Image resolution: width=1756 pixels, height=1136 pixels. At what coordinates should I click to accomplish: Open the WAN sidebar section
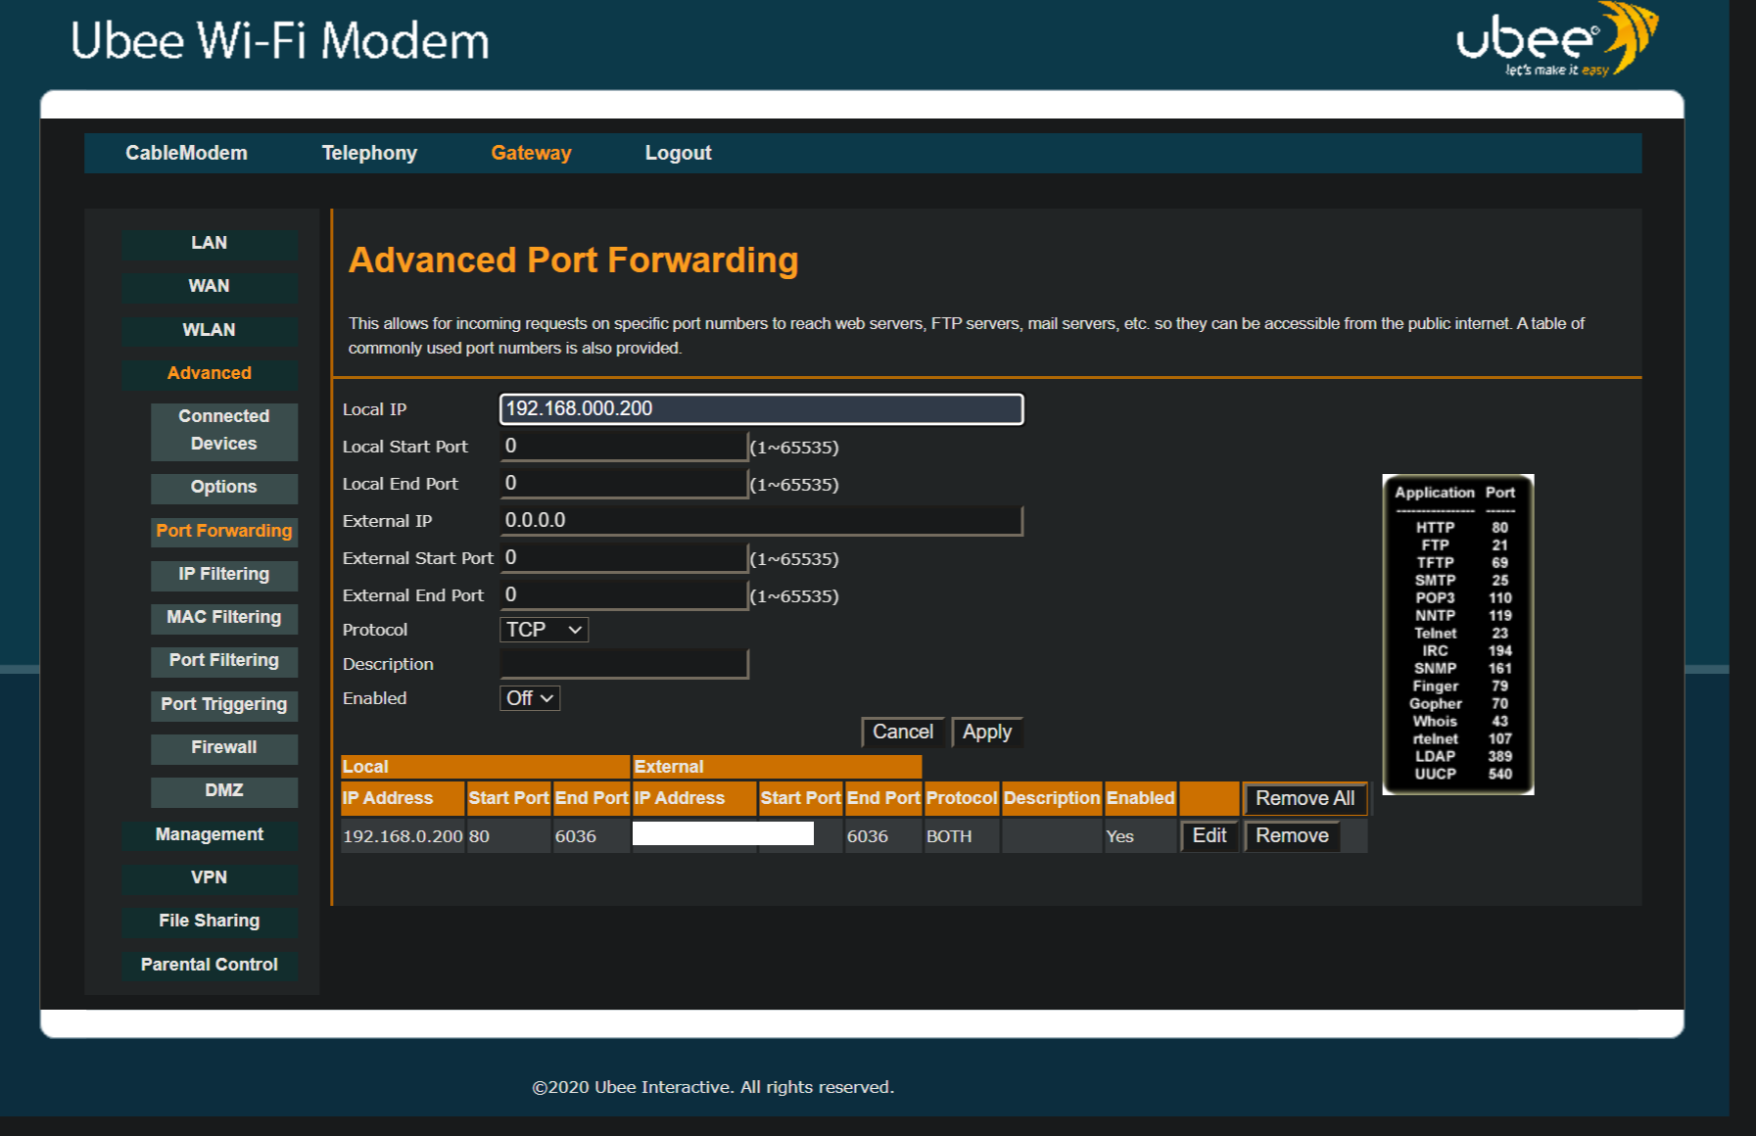pyautogui.click(x=210, y=286)
